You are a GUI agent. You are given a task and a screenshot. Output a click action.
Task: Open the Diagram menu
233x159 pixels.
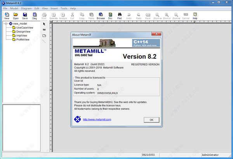(x=26, y=9)
